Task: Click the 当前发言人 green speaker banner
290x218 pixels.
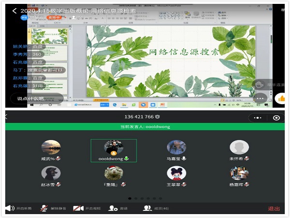Action: 145,127
